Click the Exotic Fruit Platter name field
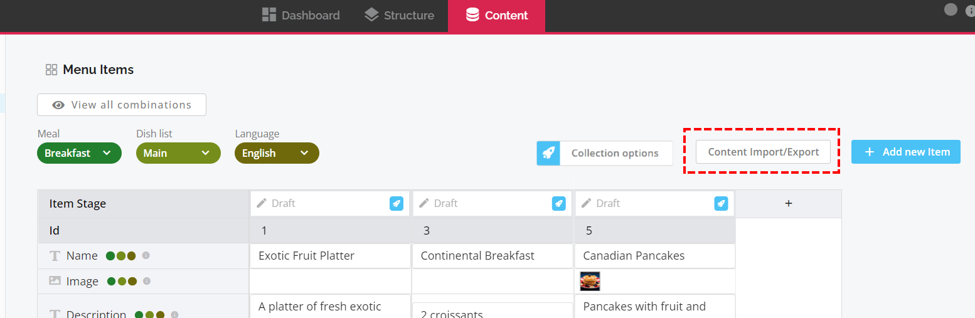 point(330,256)
